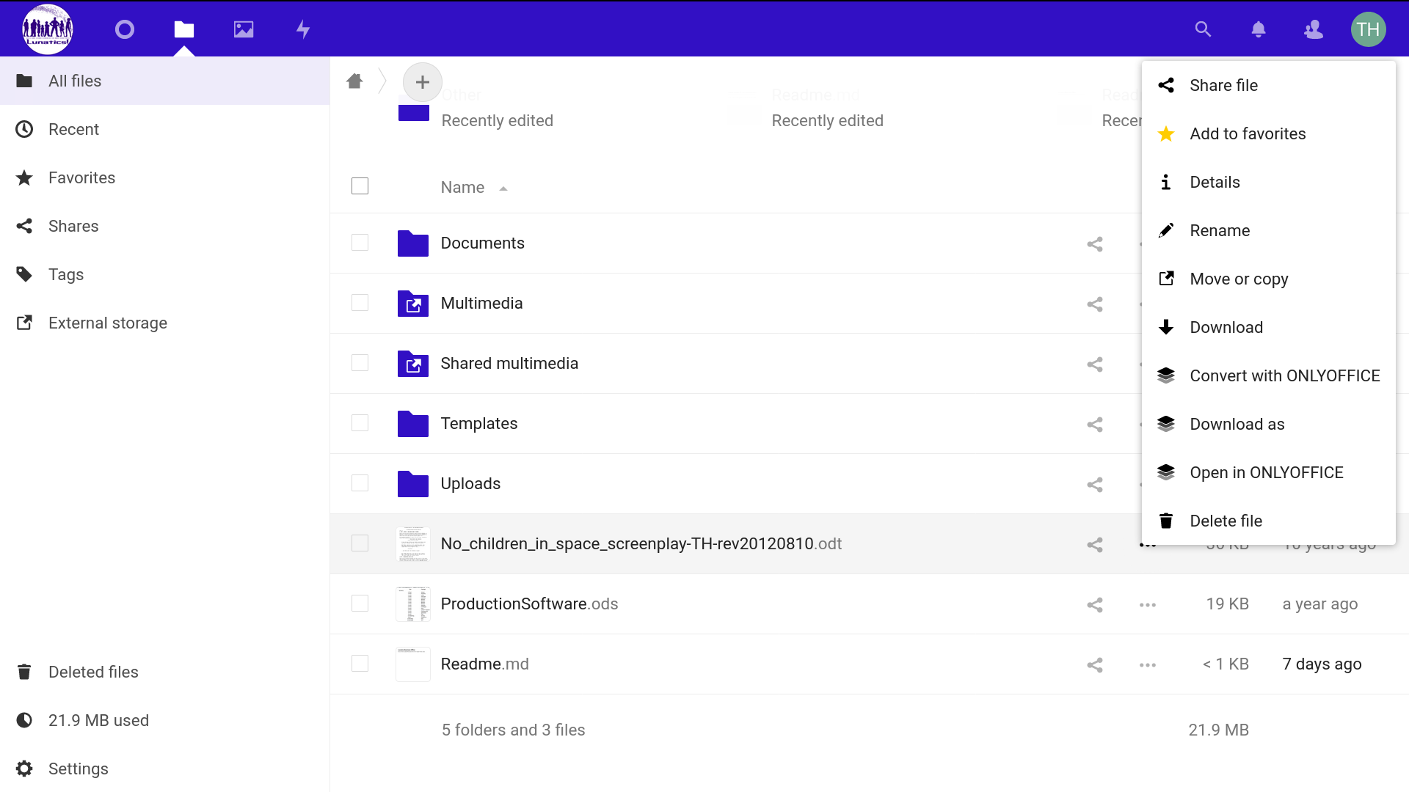Screen dimensions: 1409x792
Task: Open the ProductionSoftware.ods thumbnail
Action: pyautogui.click(x=413, y=604)
